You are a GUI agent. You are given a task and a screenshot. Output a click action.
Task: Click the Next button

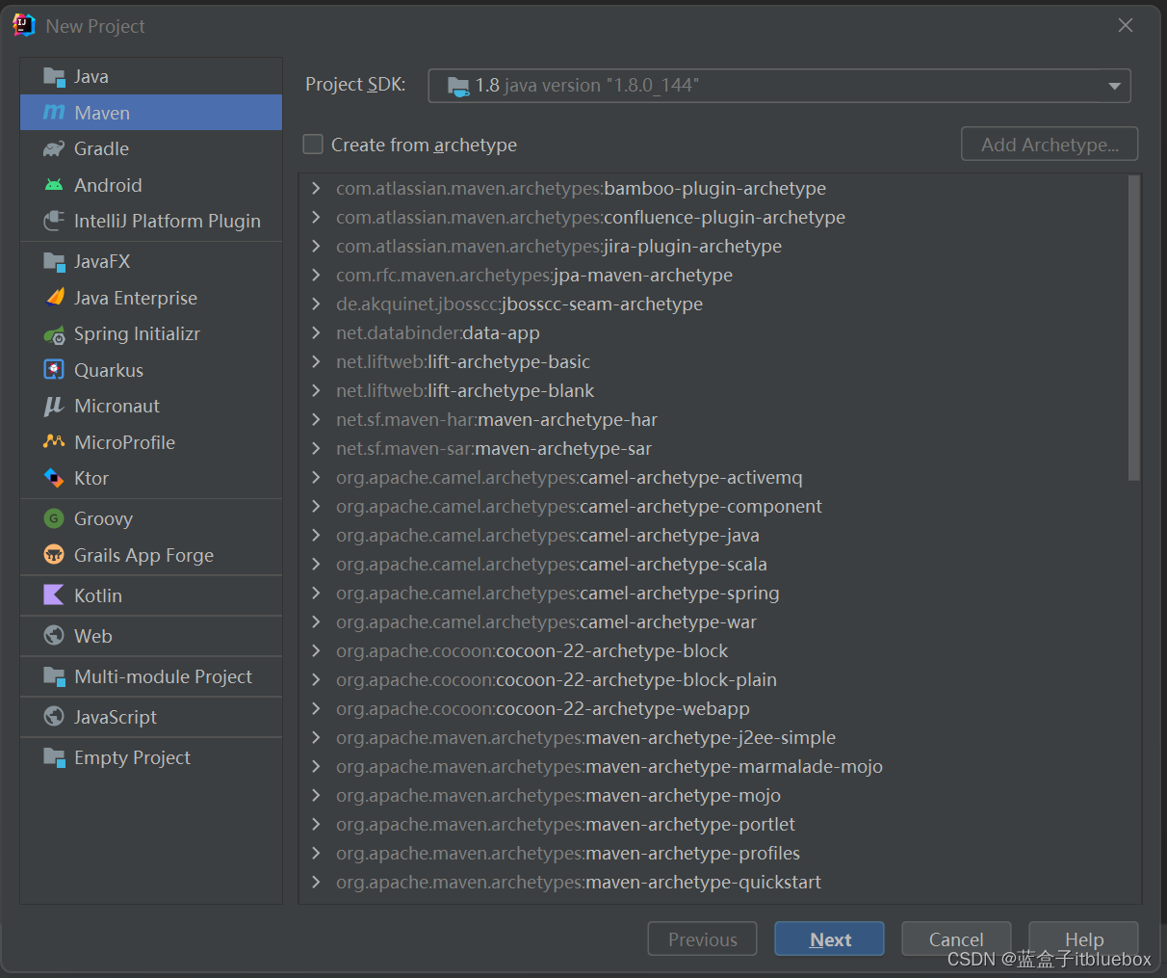coord(829,938)
